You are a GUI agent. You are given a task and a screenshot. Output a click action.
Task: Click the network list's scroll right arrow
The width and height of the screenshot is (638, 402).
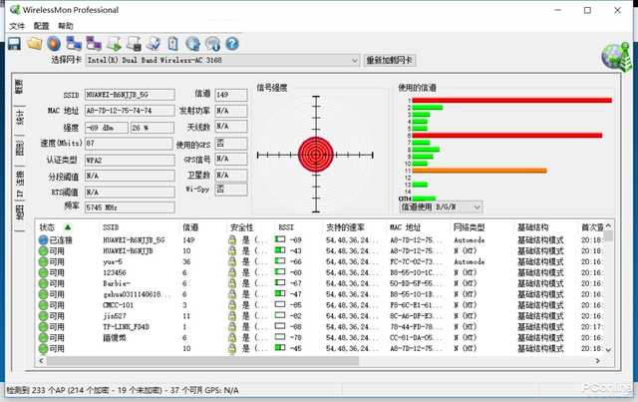(x=597, y=361)
